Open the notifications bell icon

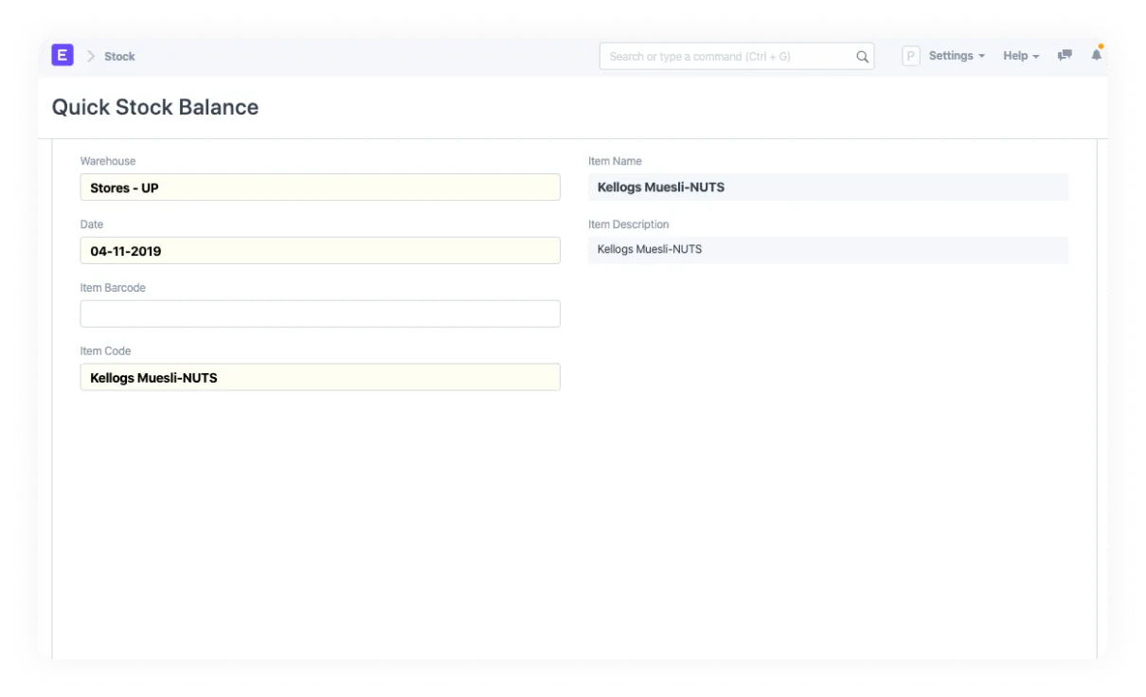click(x=1096, y=56)
